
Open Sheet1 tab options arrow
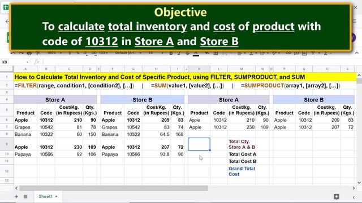tap(56, 197)
